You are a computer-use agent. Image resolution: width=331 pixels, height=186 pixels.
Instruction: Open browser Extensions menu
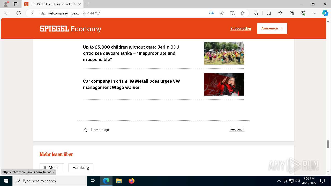coord(256,13)
